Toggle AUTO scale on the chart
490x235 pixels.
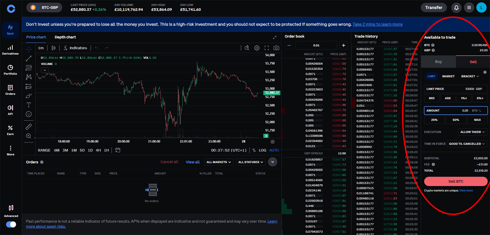274,150
